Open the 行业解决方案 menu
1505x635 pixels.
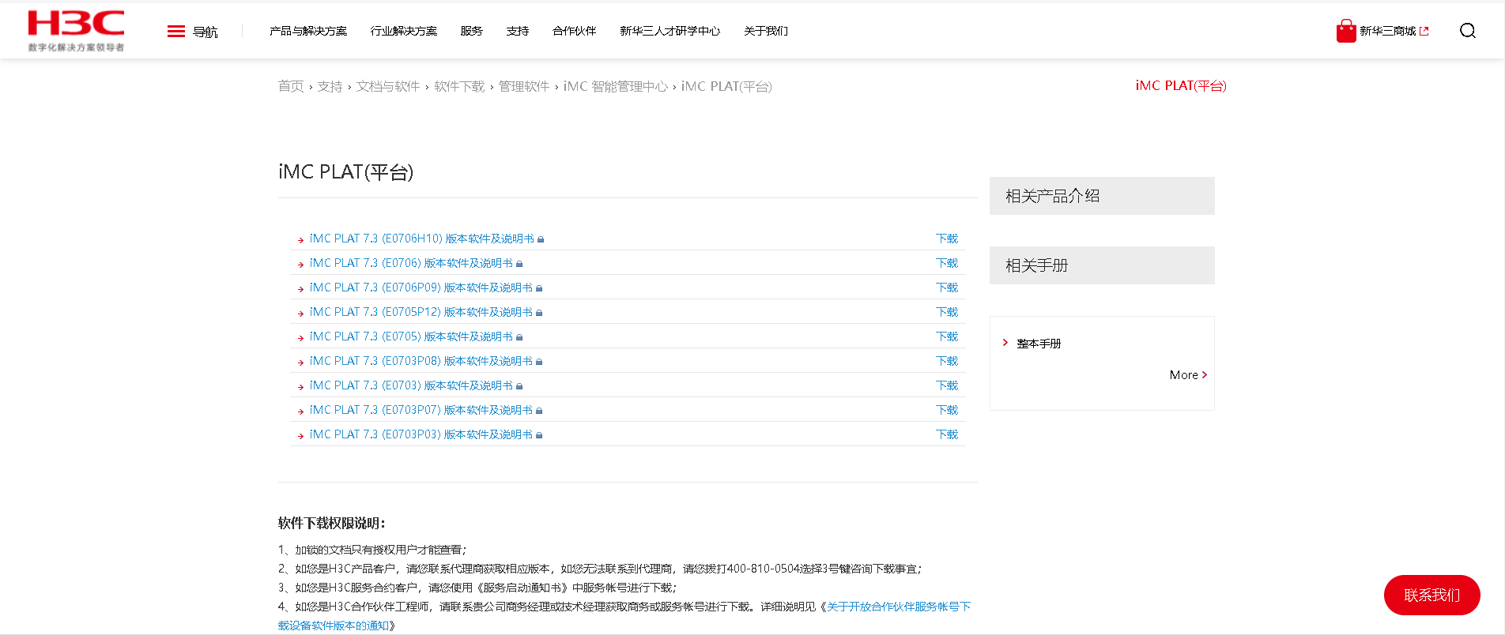click(x=403, y=32)
